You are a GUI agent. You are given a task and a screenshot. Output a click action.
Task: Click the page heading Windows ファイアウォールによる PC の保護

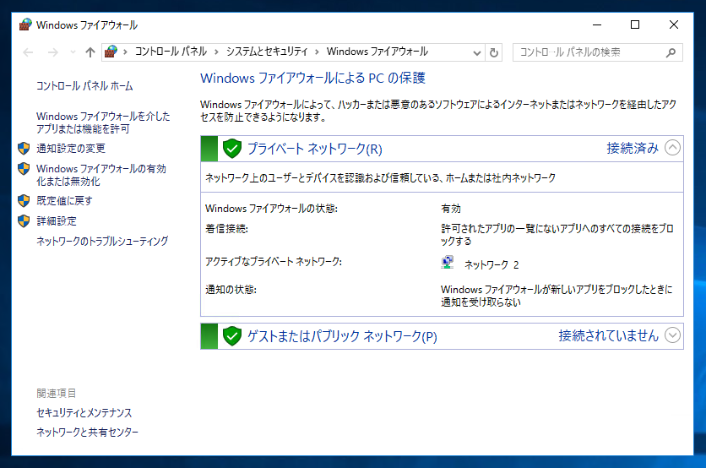point(313,79)
